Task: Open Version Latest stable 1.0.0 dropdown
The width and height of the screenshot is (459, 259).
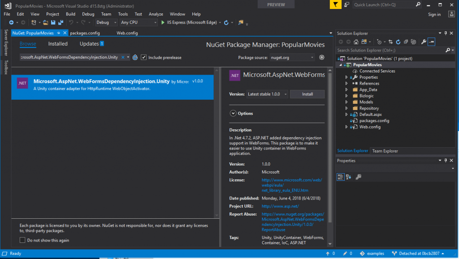Action: pyautogui.click(x=267, y=94)
